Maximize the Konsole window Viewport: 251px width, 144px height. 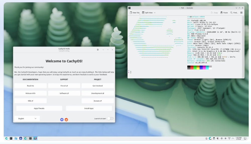[239, 8]
